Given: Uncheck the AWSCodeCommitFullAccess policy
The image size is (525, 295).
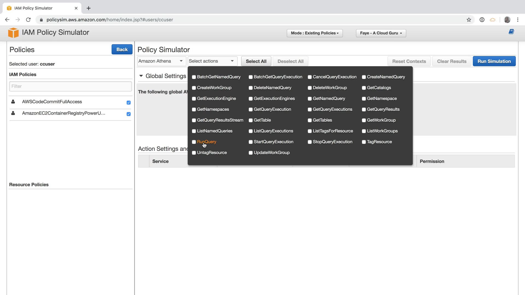Looking at the screenshot, I should 129,103.
